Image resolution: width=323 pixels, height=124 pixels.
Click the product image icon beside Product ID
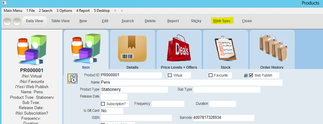[72, 78]
